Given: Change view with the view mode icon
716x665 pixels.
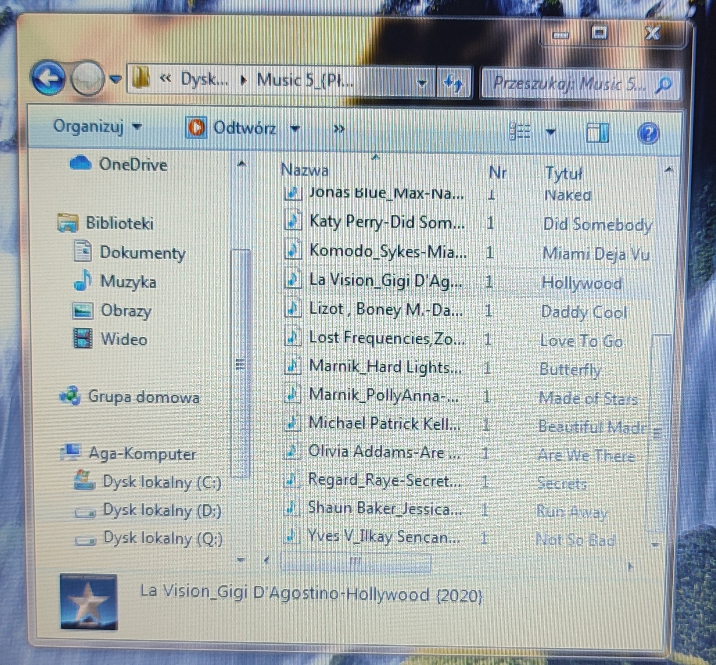Looking at the screenshot, I should [x=520, y=131].
